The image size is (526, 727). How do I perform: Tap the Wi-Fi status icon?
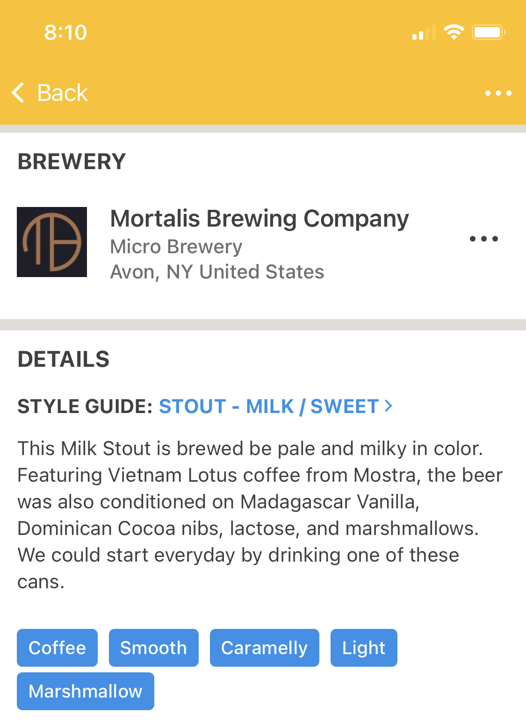454,32
